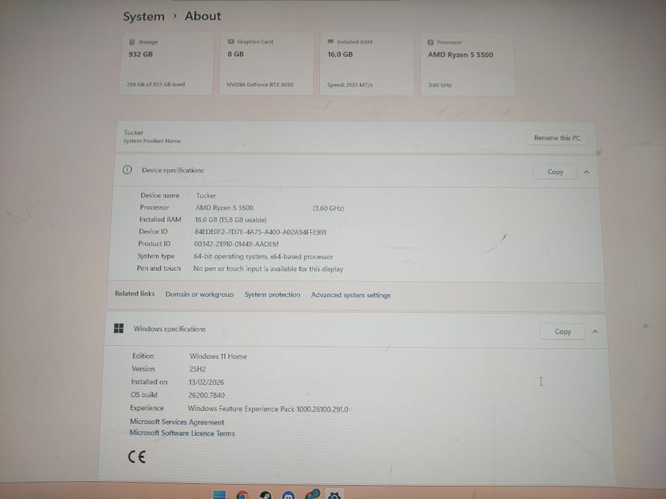The height and width of the screenshot is (499, 666).
Task: Open the Installed RAM 16,0 GB card
Action: coord(366,64)
